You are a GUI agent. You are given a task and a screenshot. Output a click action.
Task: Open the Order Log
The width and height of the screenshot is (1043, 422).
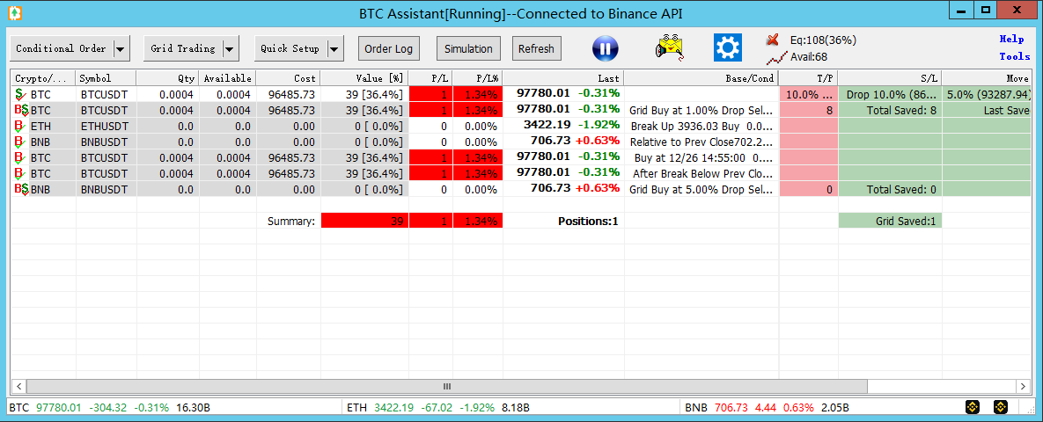(x=389, y=48)
